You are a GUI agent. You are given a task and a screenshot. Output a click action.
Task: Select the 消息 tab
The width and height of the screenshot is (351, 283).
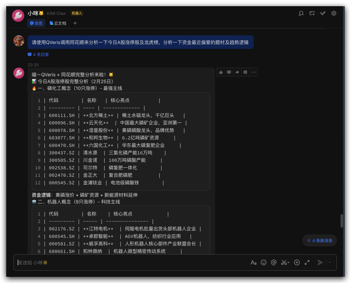pyautogui.click(x=36, y=23)
